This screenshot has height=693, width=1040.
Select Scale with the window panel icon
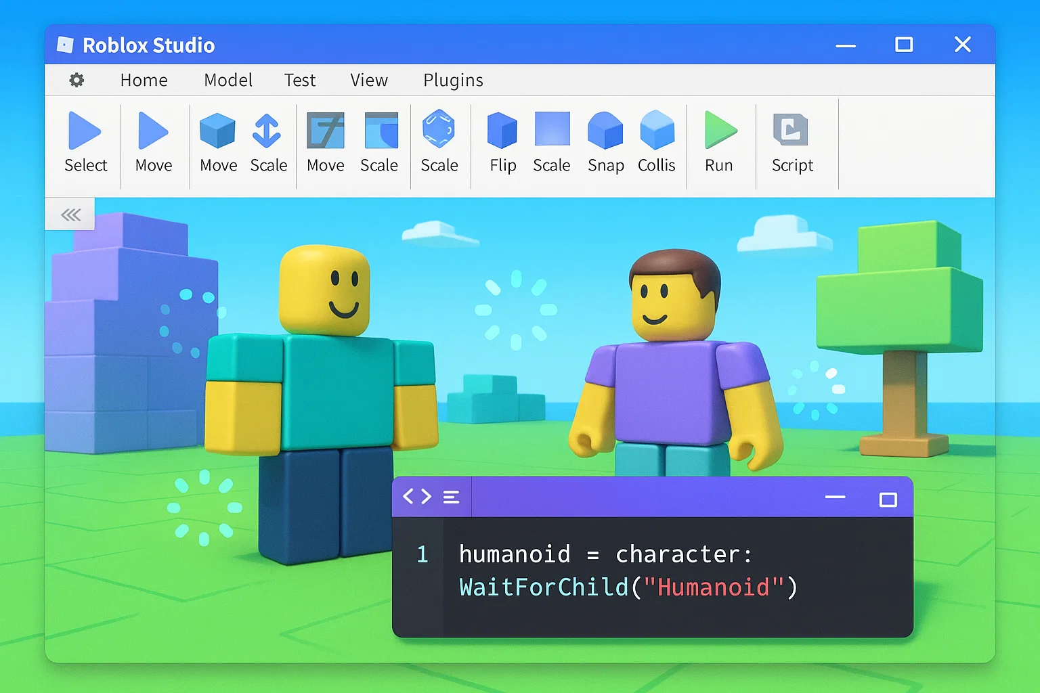click(381, 131)
